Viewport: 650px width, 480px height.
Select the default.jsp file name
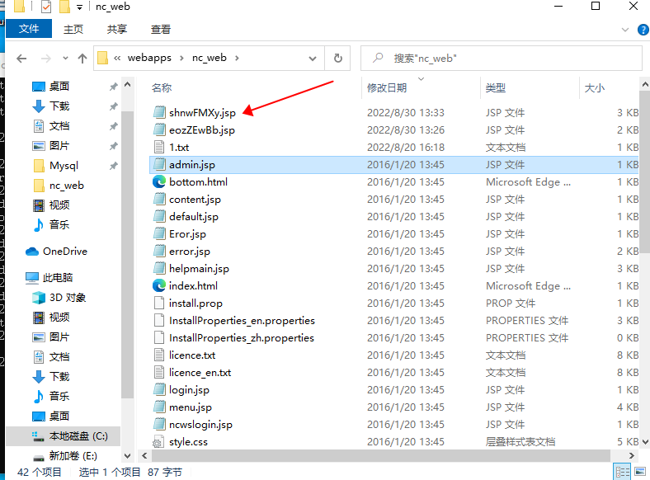(194, 217)
